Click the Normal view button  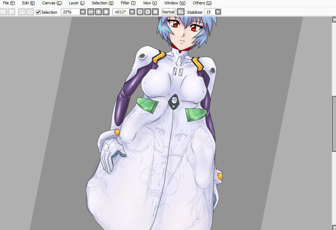click(169, 12)
